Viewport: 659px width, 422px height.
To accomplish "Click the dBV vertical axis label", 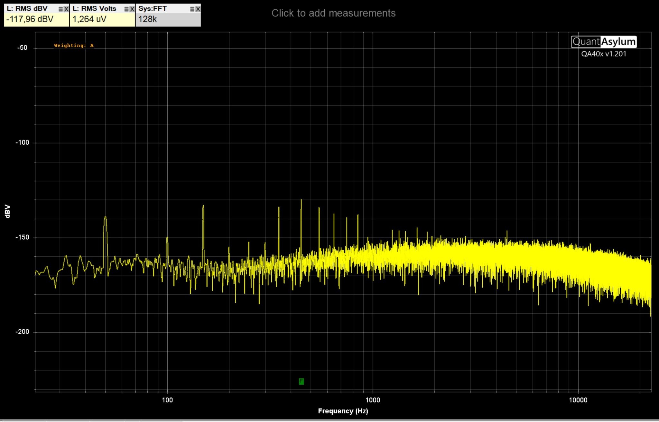I will click(x=8, y=211).
